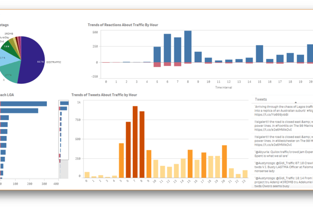
Task: Select the orange hour 9 tweets bar
Action: (149, 164)
